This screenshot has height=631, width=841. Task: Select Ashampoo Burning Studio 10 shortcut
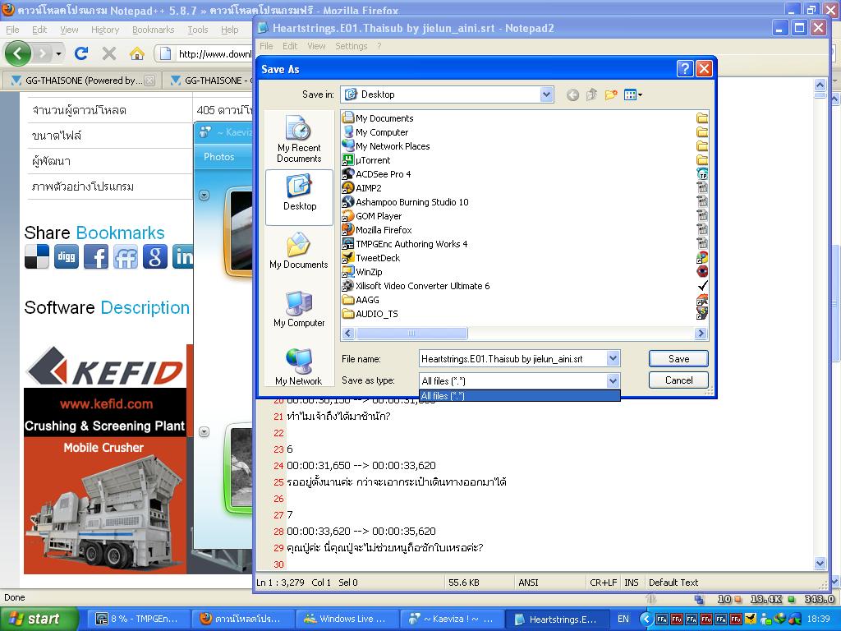406,202
